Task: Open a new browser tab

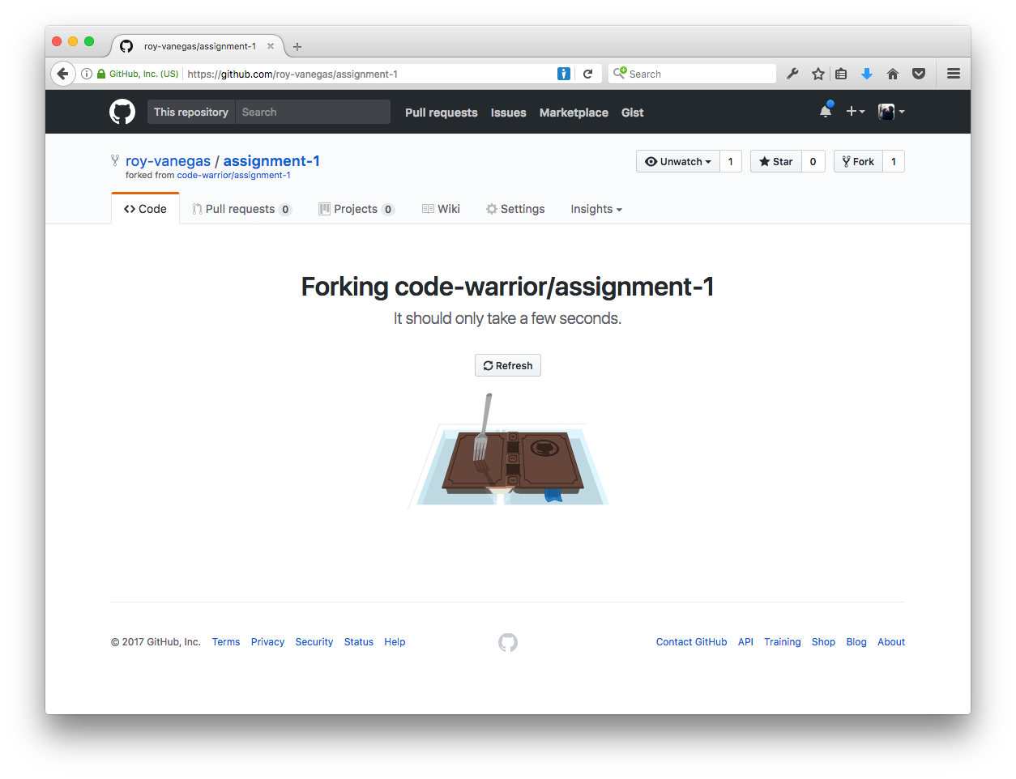Action: tap(297, 47)
